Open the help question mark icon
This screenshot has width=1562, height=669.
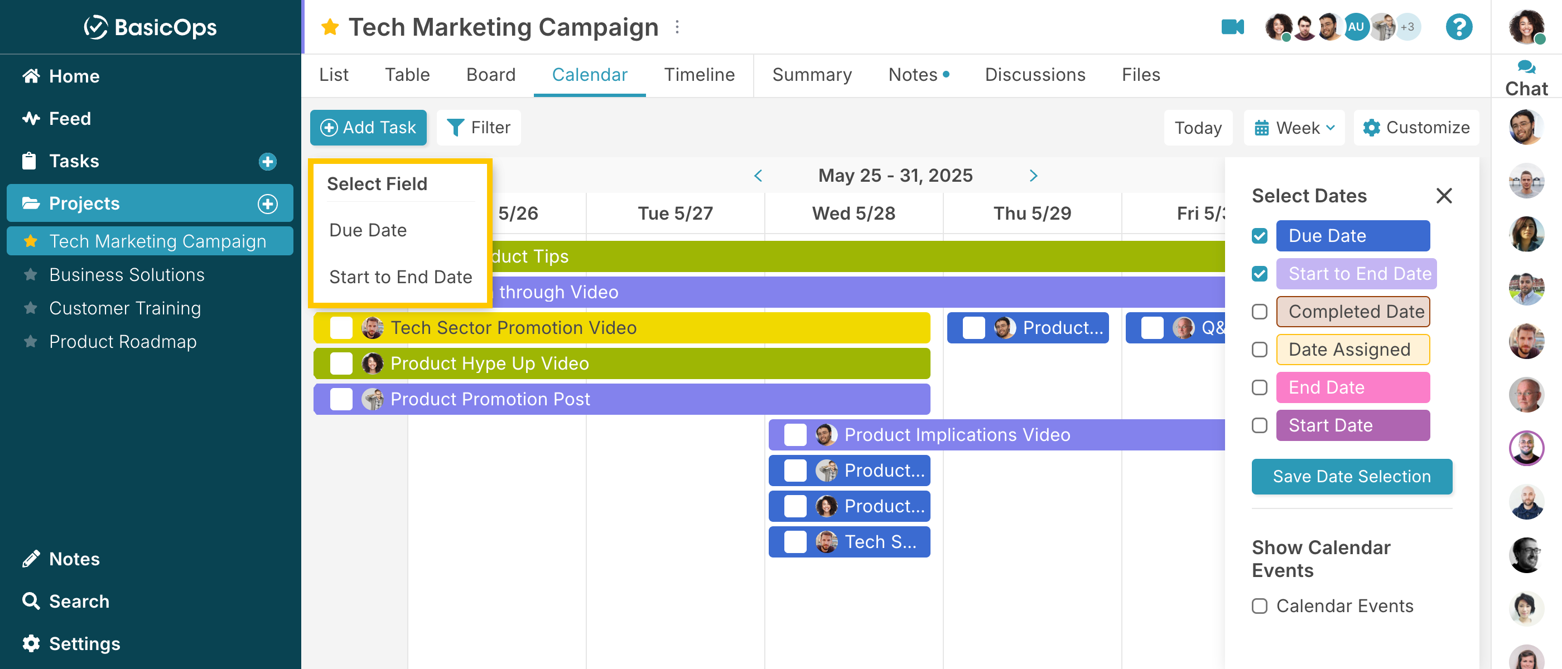1458,27
